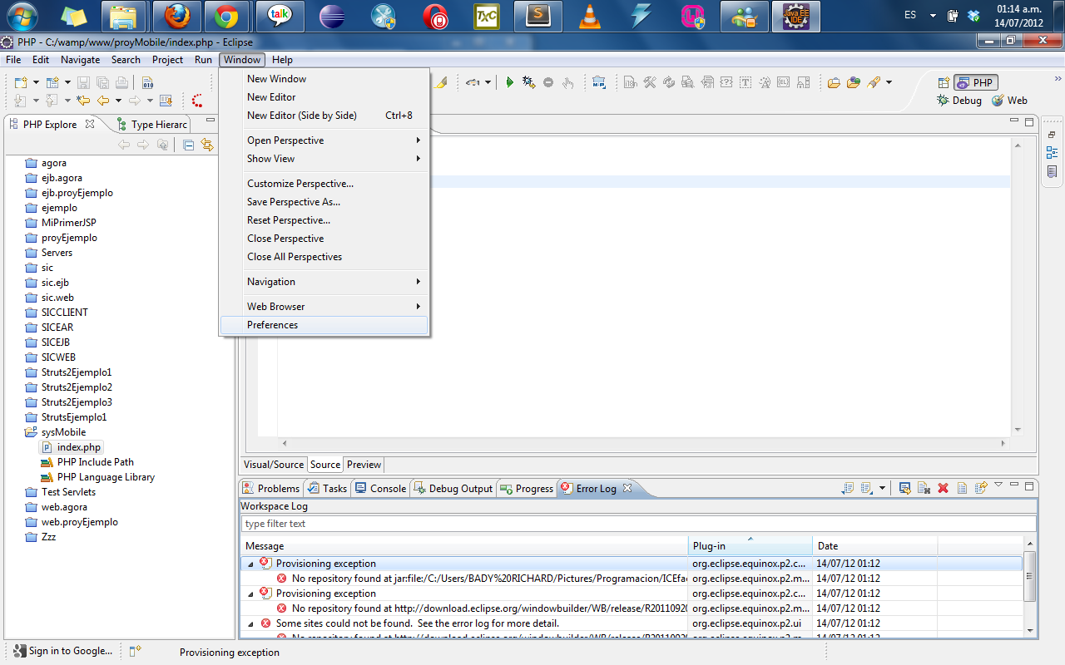Image resolution: width=1065 pixels, height=665 pixels.
Task: Clear the log viewer with red X
Action: pyautogui.click(x=943, y=488)
